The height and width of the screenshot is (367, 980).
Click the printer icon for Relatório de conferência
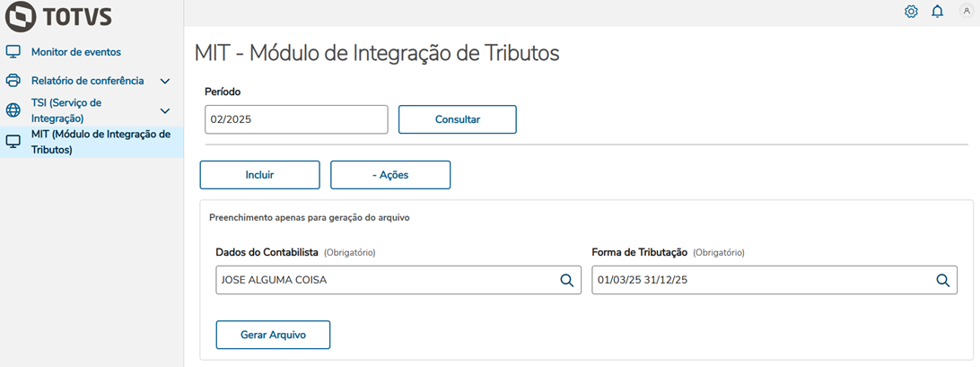[x=13, y=81]
